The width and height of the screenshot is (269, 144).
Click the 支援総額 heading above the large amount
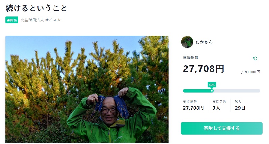click(x=191, y=58)
